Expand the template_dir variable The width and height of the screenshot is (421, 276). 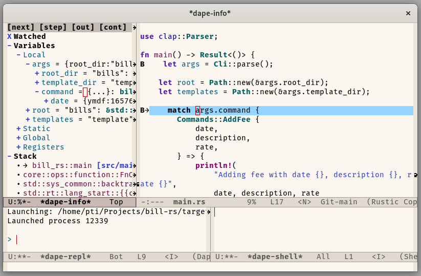37,82
